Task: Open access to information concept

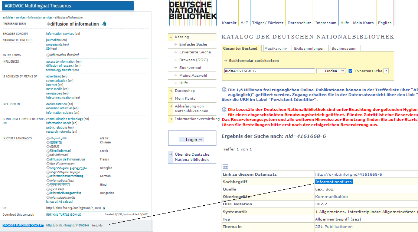Action: click(x=61, y=62)
